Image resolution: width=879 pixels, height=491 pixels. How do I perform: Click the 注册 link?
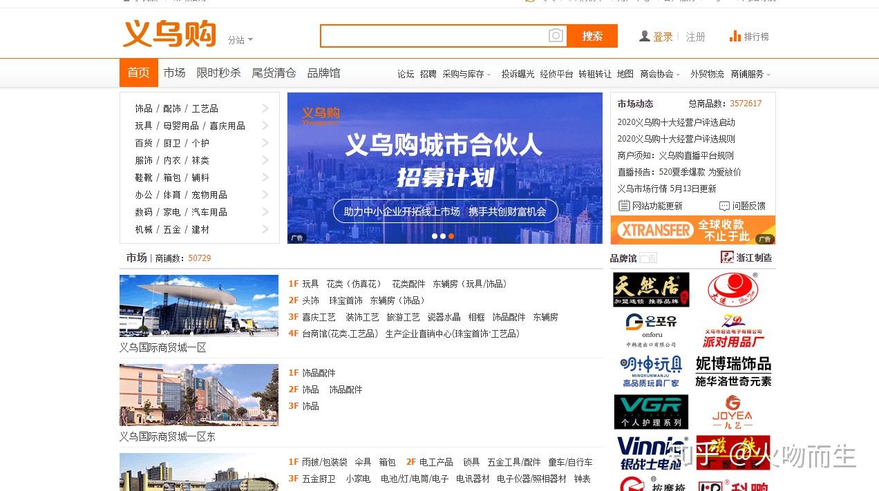pos(695,37)
